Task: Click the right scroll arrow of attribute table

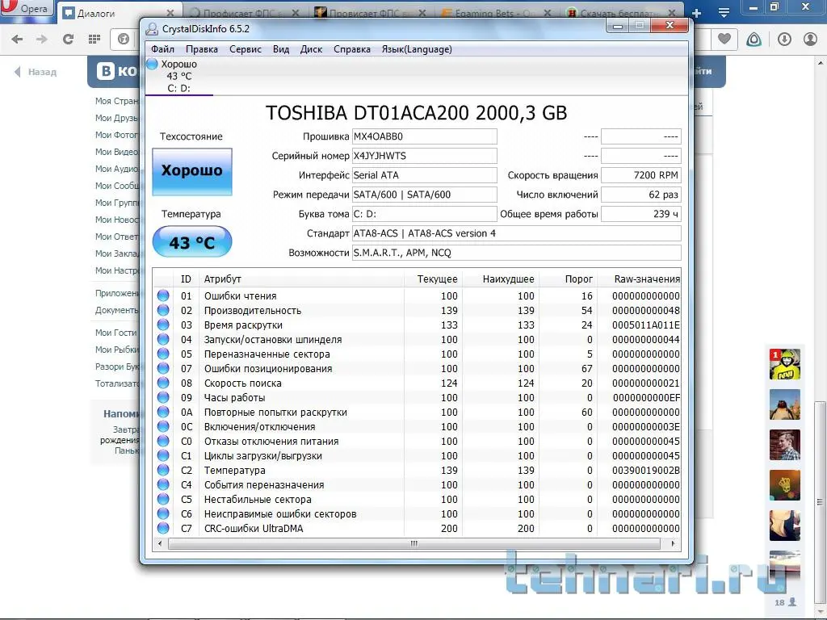Action: (673, 543)
